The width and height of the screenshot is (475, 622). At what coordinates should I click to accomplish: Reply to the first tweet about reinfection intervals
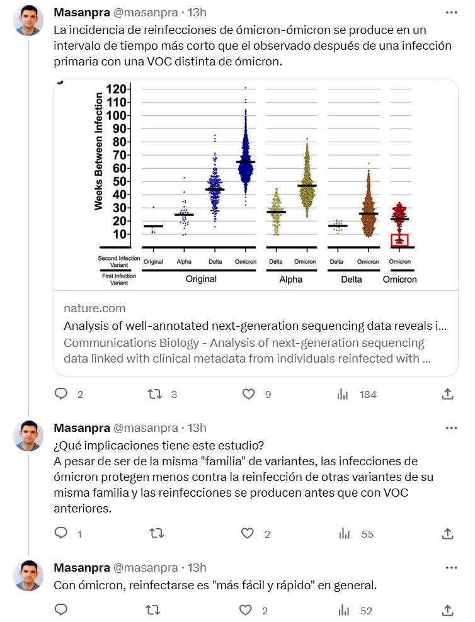point(61,394)
